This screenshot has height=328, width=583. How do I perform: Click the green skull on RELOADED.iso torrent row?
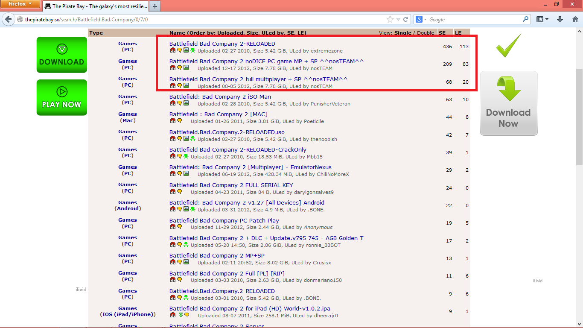tap(193, 139)
